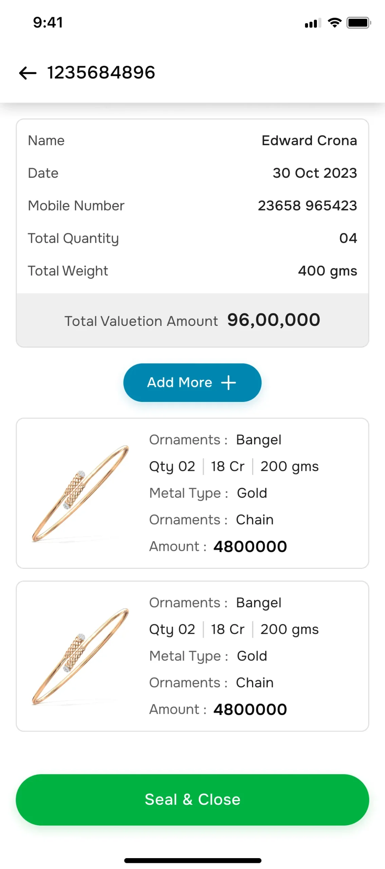Tap the plus icon in Add More

228,383
